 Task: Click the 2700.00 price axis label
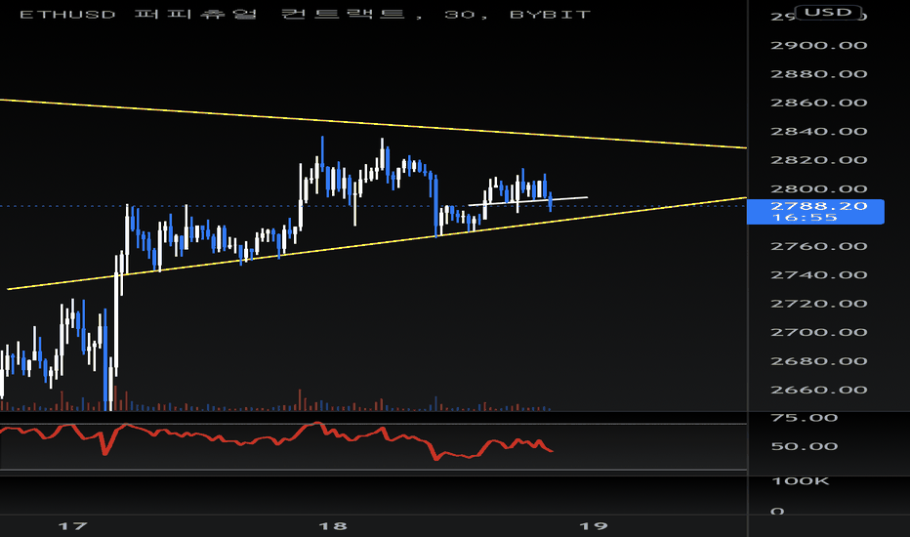[x=819, y=332]
